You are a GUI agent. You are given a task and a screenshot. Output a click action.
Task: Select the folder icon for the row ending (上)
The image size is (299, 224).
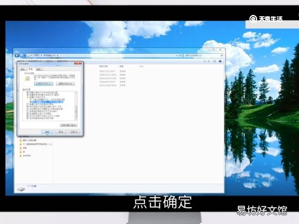pos(21,144)
